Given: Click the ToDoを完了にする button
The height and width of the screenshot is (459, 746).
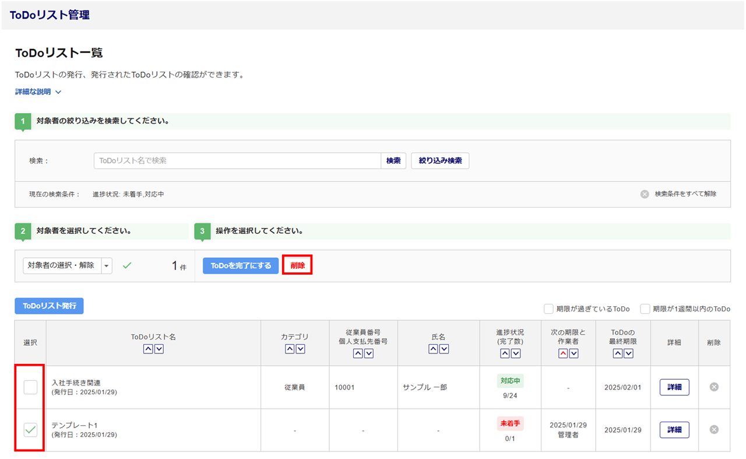Looking at the screenshot, I should tap(241, 265).
